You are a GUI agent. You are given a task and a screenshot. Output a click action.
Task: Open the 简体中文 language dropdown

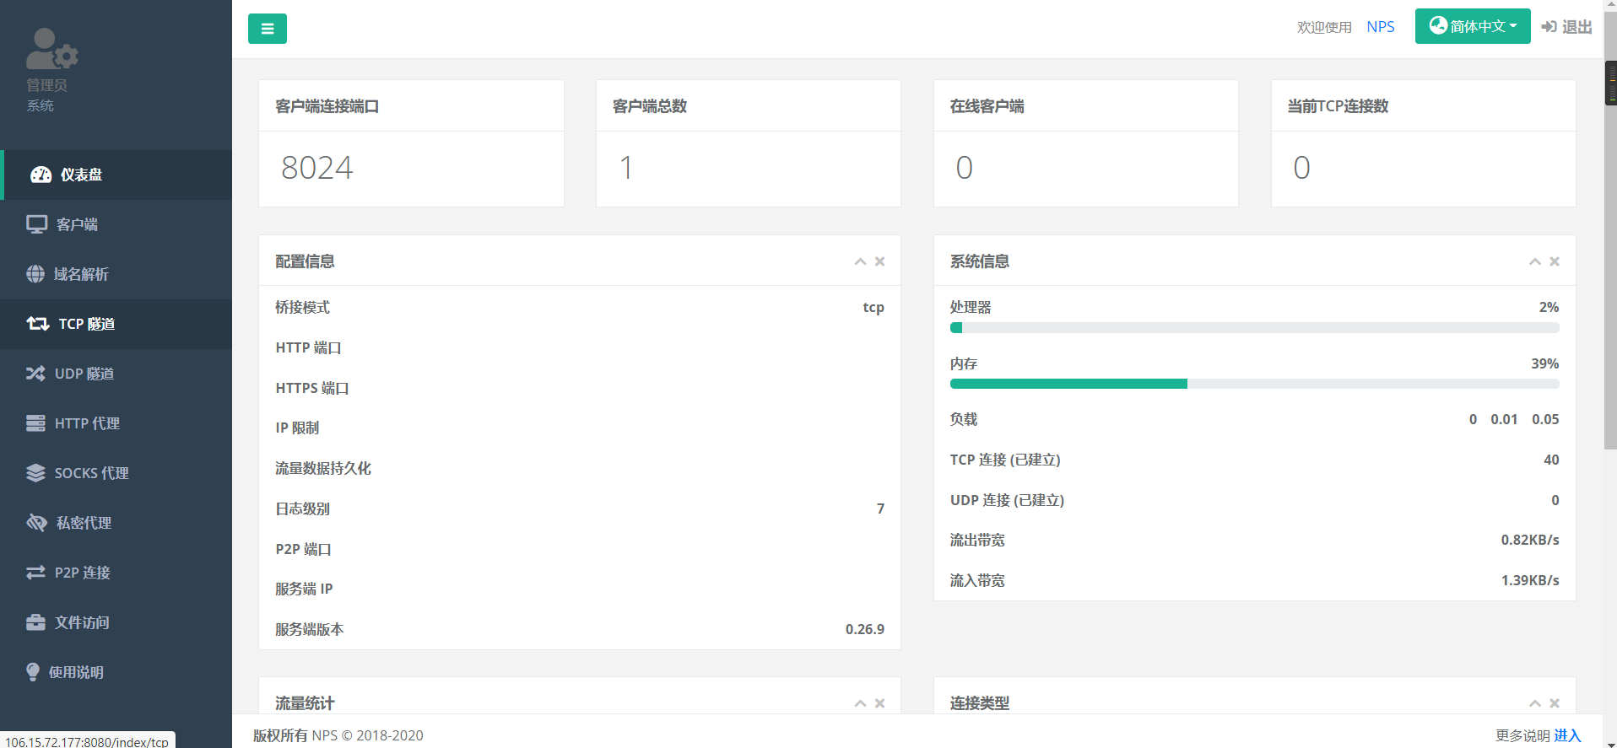coord(1472,27)
